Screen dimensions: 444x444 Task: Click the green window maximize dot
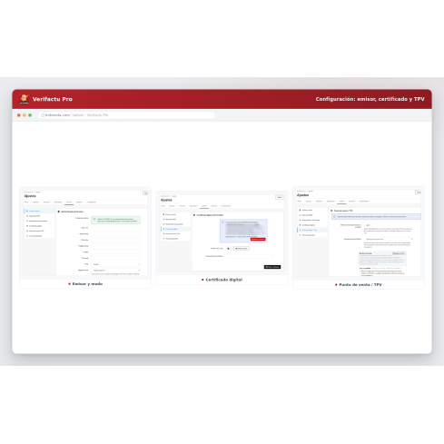[30, 115]
